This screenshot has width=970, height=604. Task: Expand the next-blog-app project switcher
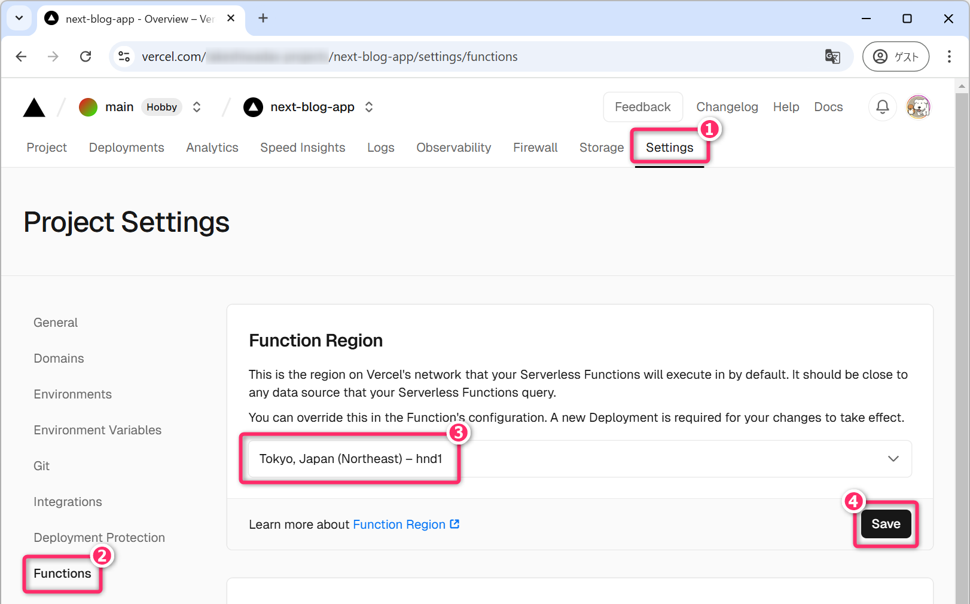pyautogui.click(x=369, y=107)
